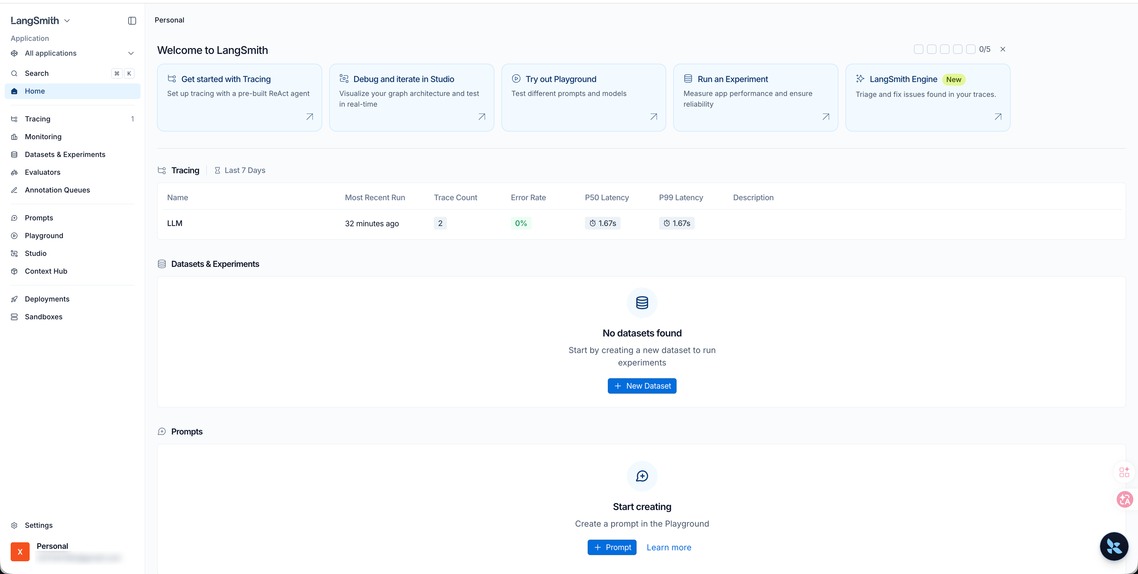The height and width of the screenshot is (574, 1138).
Task: Click the Deployments rocket icon
Action: coord(14,299)
